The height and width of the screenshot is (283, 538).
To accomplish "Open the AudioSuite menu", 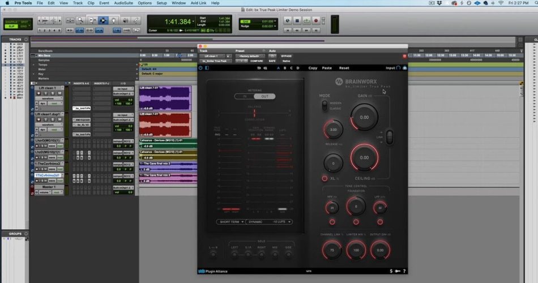I will tap(123, 3).
